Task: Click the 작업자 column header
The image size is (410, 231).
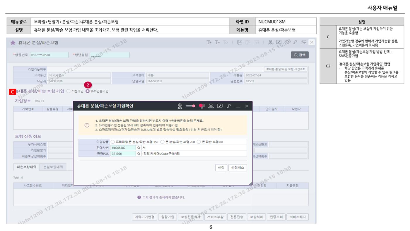Action: [296, 109]
